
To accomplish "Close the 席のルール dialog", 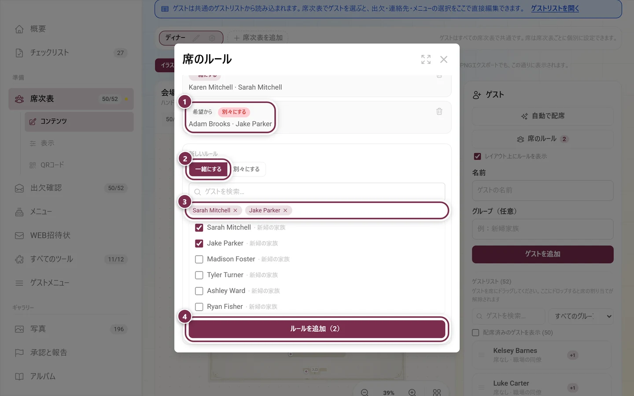I will pos(444,59).
